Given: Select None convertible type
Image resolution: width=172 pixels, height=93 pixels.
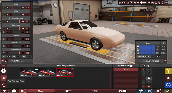Looking at the screenshot, I should [x=126, y=70].
